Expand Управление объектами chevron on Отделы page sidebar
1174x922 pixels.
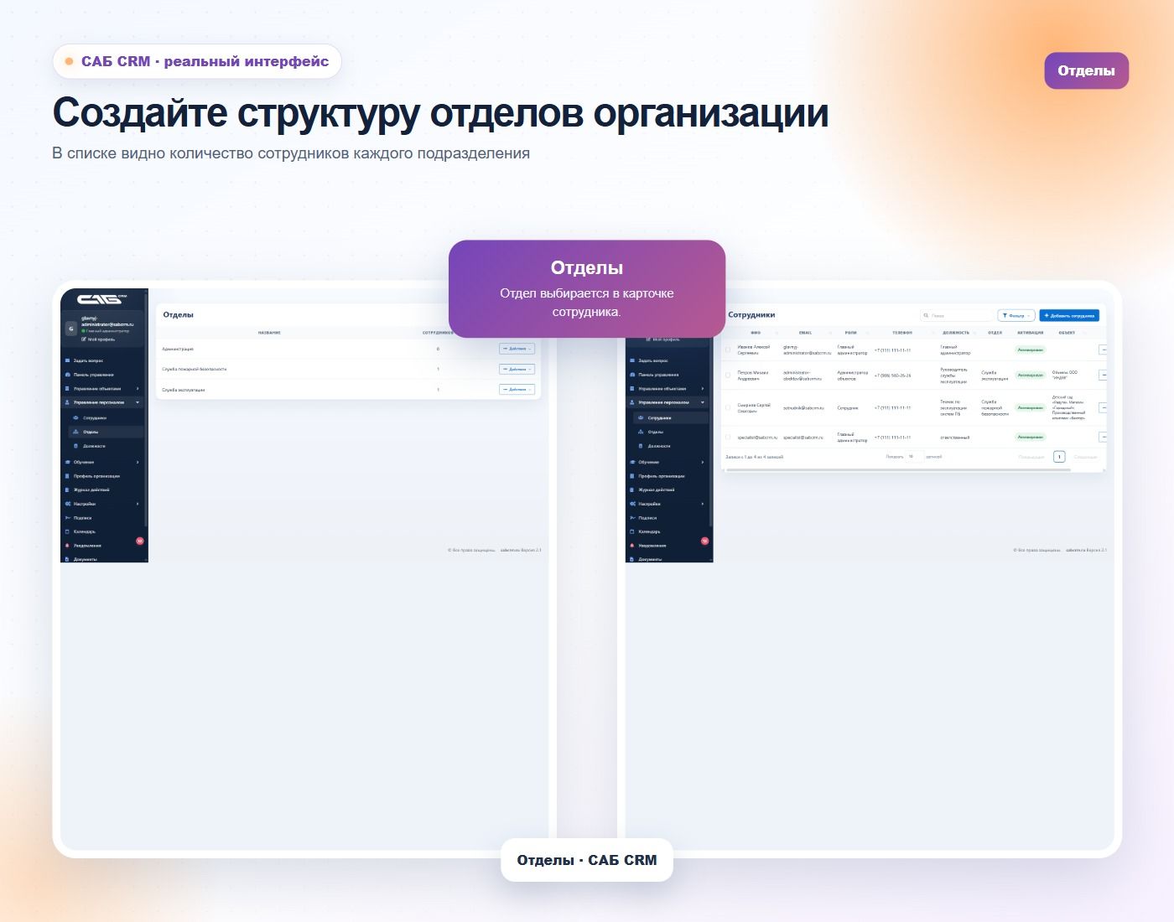[138, 389]
